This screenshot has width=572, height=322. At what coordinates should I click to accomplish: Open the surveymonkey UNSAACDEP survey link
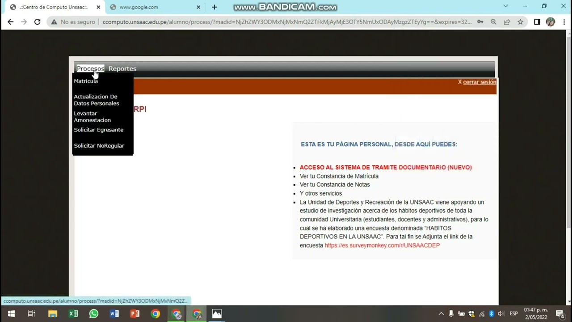pos(382,245)
